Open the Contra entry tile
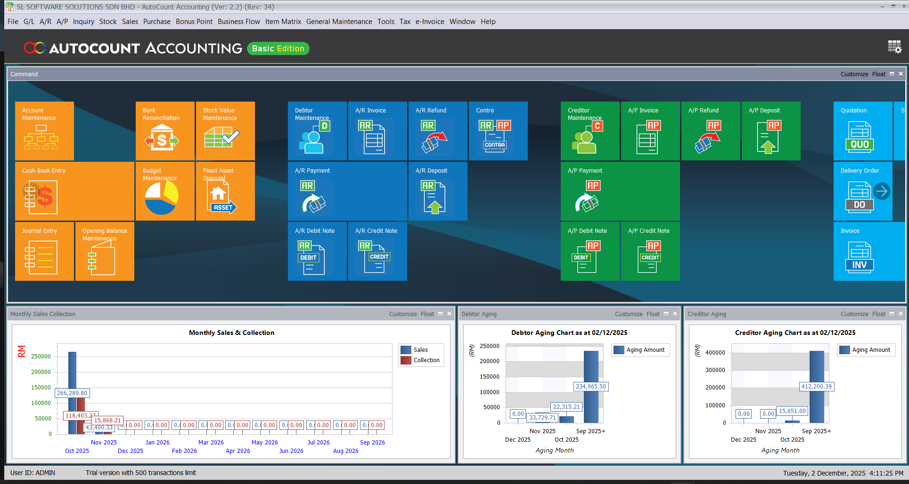The height and width of the screenshot is (484, 909). pyautogui.click(x=498, y=131)
